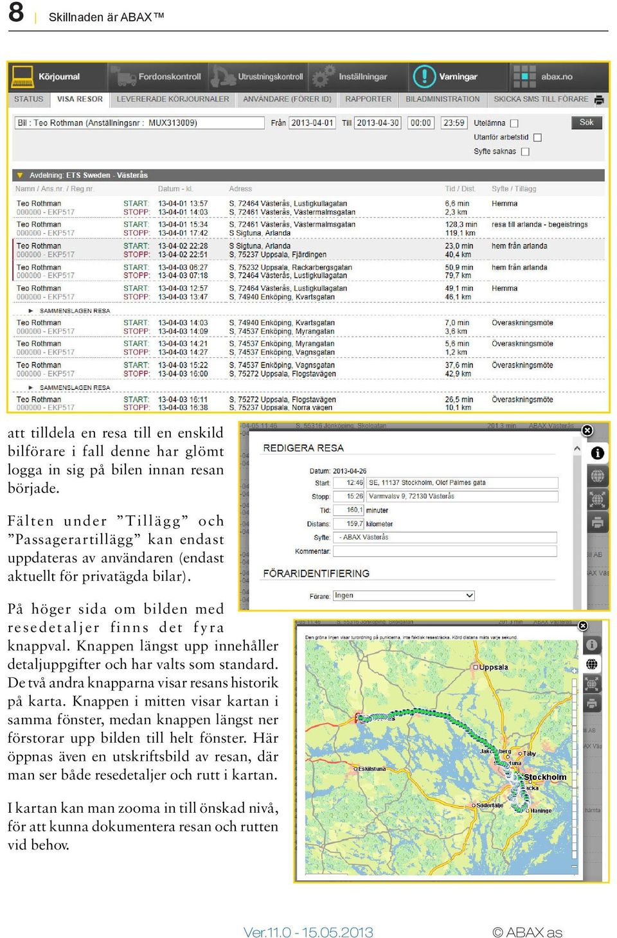Screen dimensions: 617x938
Task: Select info icon in the map dialog
Action: pos(592,644)
